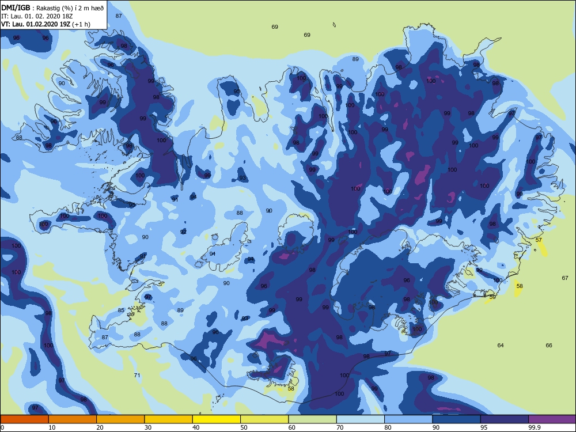Click the '0' legend scale label
576x432 pixels.
2,427
